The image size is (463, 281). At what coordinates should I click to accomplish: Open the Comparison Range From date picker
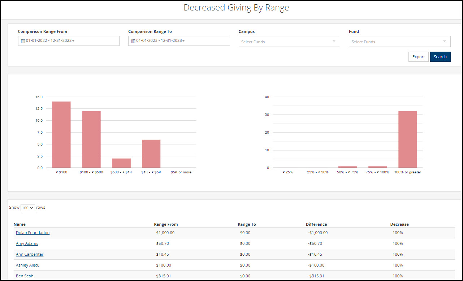(x=69, y=41)
